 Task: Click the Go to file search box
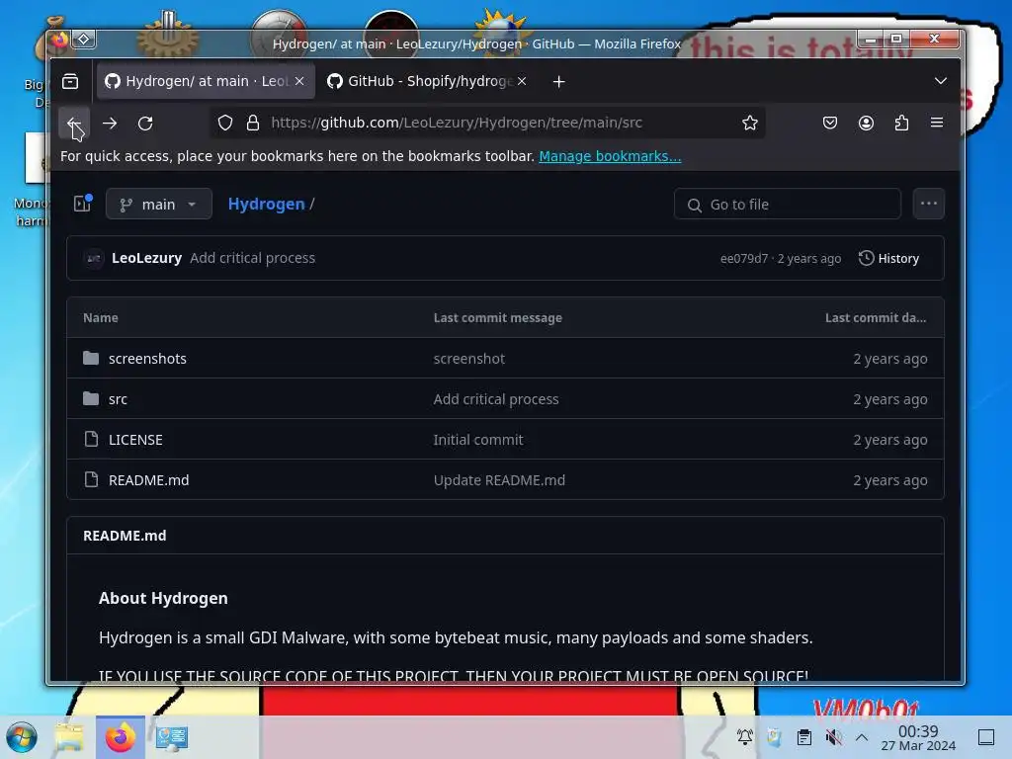coord(788,204)
